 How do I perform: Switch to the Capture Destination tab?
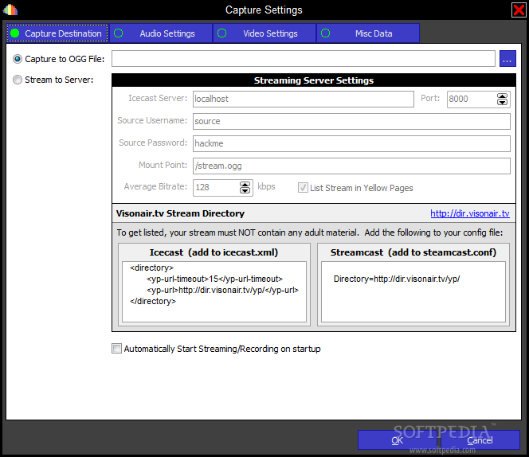pos(57,33)
